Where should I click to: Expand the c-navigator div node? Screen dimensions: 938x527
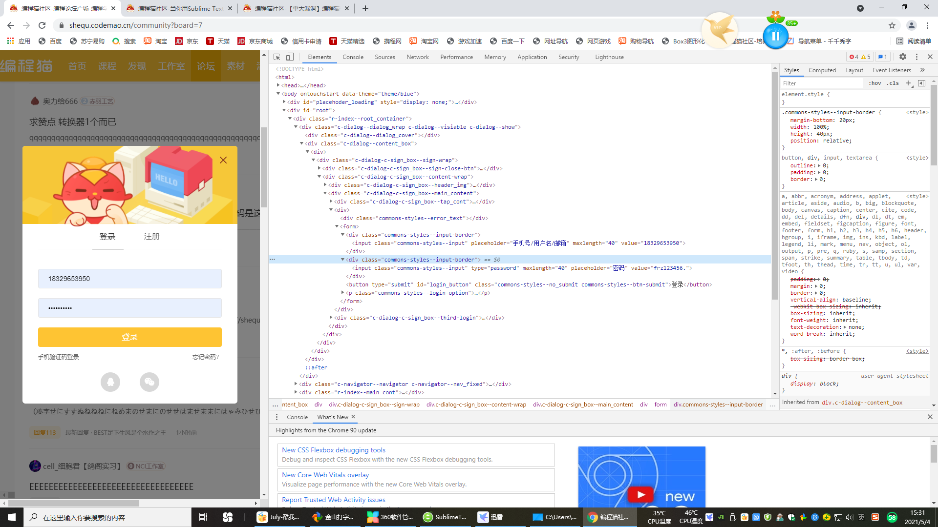(x=296, y=384)
